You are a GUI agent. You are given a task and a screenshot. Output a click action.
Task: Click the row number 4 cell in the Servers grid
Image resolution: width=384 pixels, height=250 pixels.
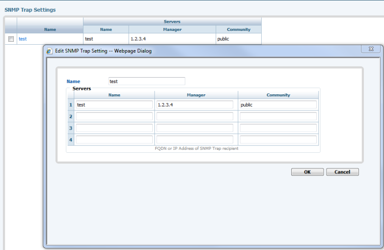[x=71, y=139]
